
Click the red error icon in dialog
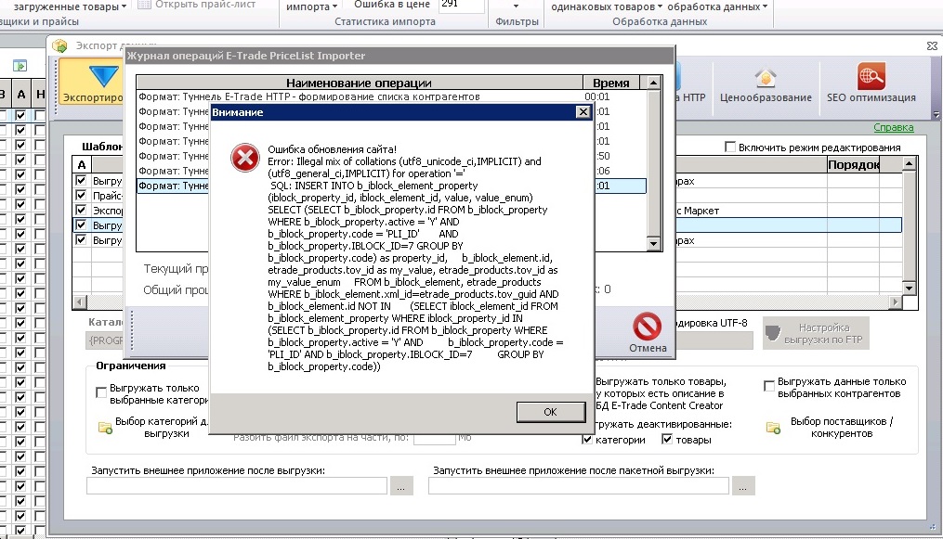244,158
